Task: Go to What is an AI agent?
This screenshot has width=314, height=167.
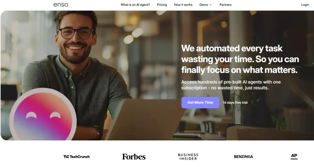Action: click(x=135, y=5)
